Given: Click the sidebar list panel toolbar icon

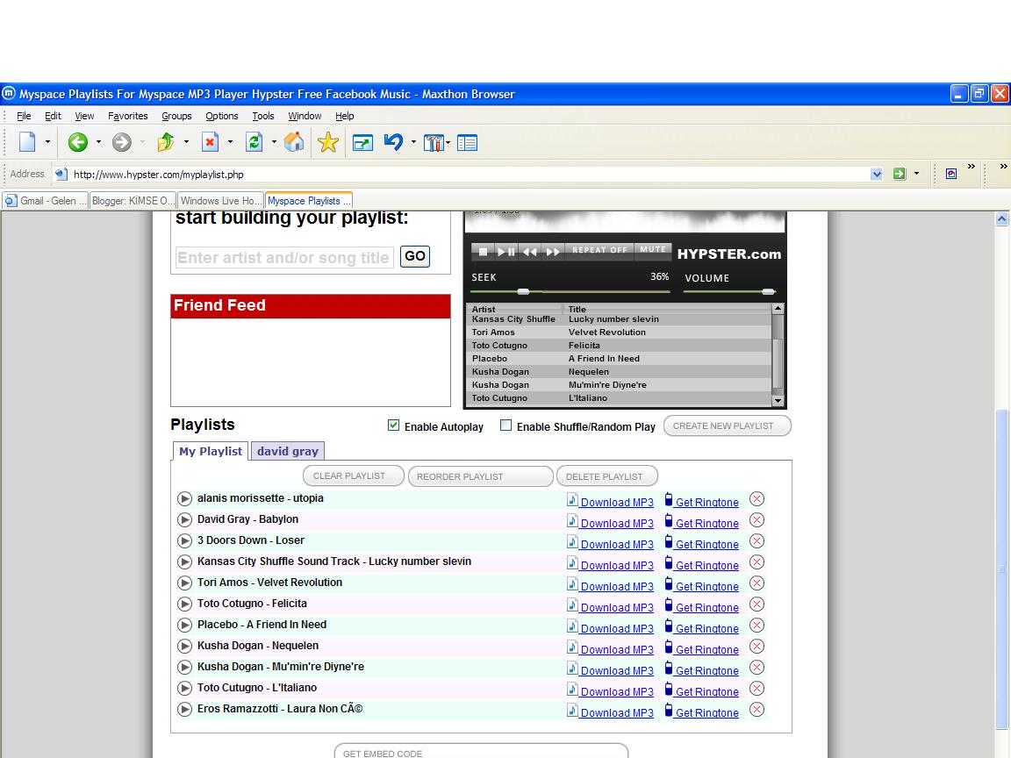Looking at the screenshot, I should [467, 142].
